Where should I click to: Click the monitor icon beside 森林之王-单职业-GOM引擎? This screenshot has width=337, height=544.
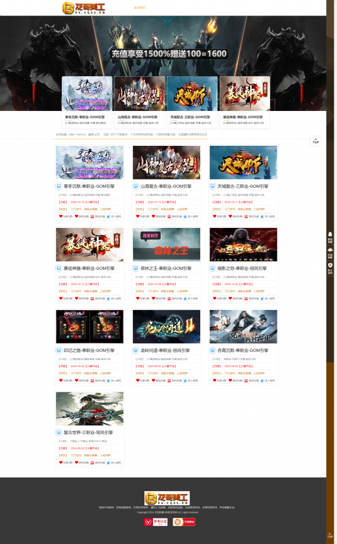coord(136,268)
